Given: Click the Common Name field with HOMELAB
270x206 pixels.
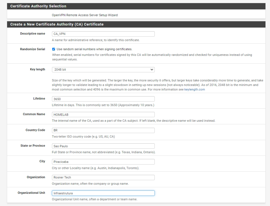Looking at the screenshot, I should (103, 115).
